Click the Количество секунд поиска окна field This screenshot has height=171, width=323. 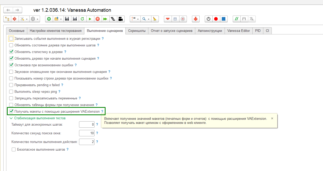(87, 133)
